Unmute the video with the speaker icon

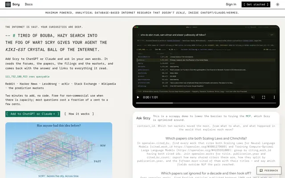(253, 97)
